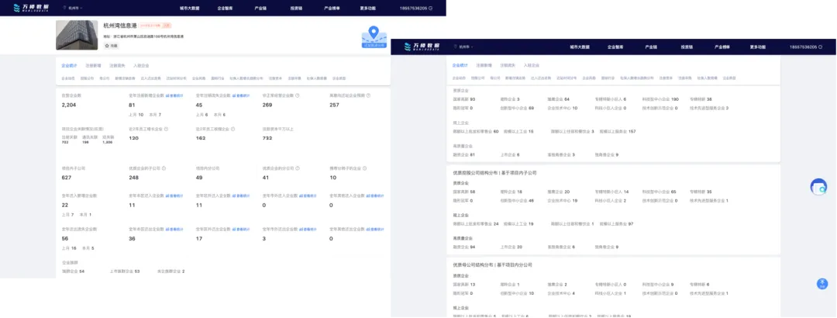Expand 杭州市 city selector in 杭州湾信息港 window
Image resolution: width=837 pixels, height=318 pixels.
click(73, 9)
